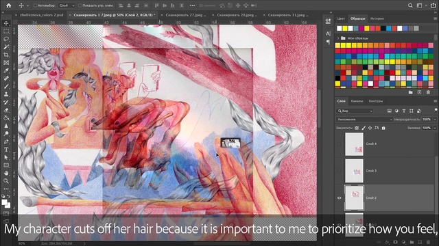Open the Вид layer filter dropdown
Image resolution: width=439 pixels, height=246 pixels.
(355, 111)
